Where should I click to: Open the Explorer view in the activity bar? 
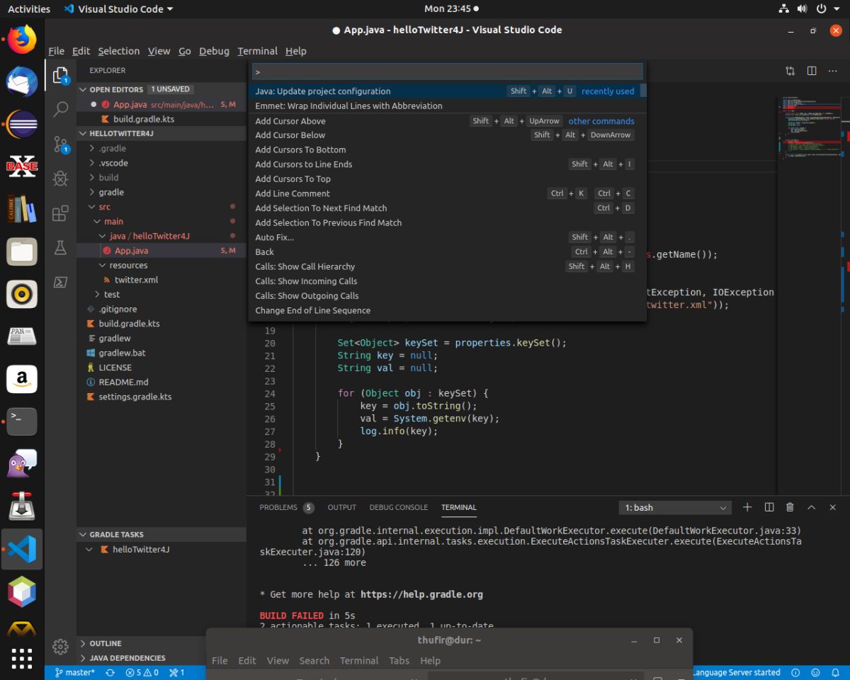pos(61,74)
